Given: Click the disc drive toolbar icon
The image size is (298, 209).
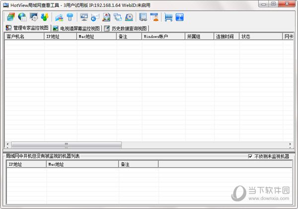Looking at the screenshot, I should tap(129, 17).
